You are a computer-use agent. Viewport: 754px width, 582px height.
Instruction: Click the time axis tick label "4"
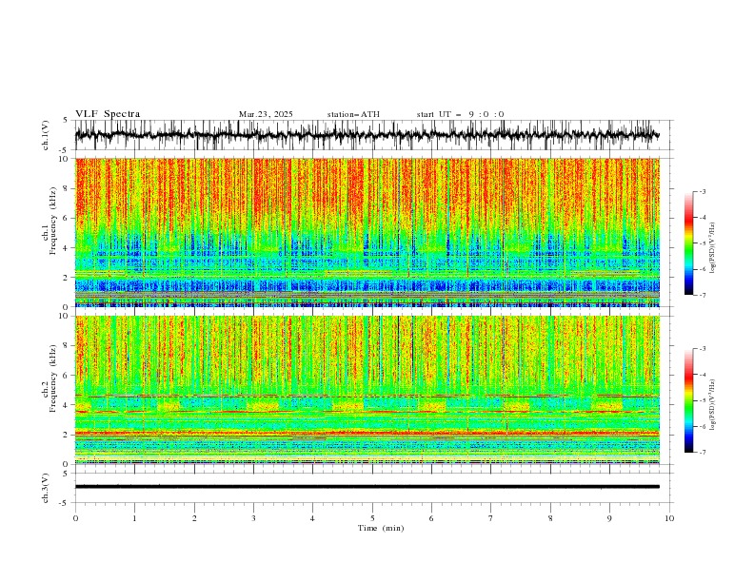pyautogui.click(x=312, y=518)
